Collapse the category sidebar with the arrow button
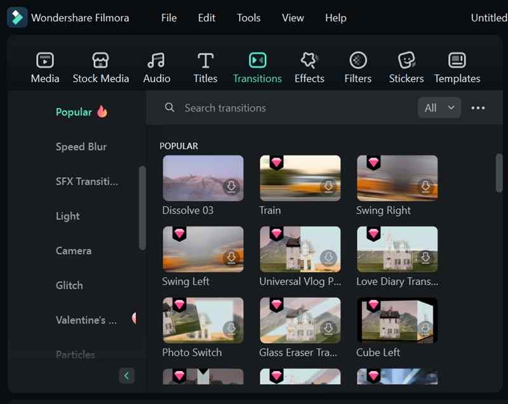The width and height of the screenshot is (508, 404). pos(126,376)
